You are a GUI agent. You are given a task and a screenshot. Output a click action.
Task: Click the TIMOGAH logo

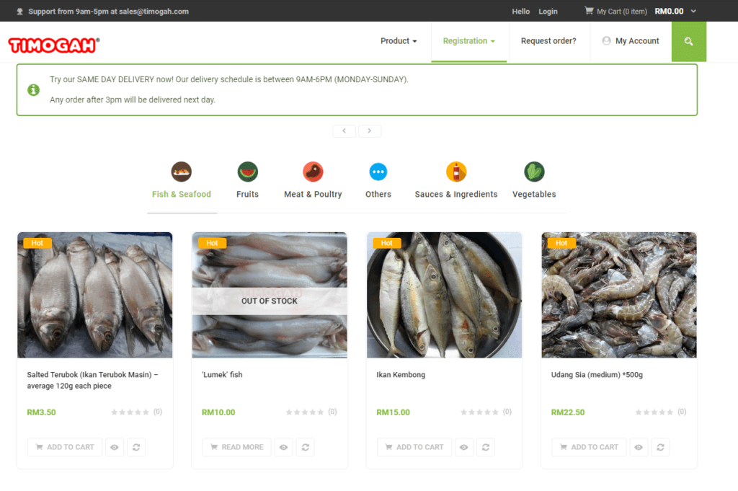(53, 45)
